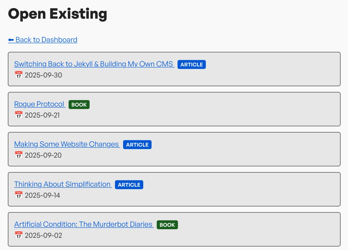Click the left arrow in the Back link
348x250 pixels.
[11, 40]
